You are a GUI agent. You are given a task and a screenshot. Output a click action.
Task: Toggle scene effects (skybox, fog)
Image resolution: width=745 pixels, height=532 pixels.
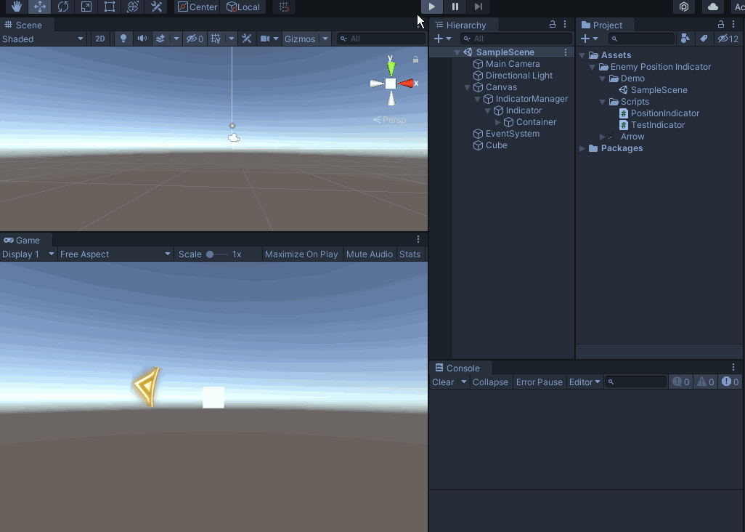click(x=160, y=39)
